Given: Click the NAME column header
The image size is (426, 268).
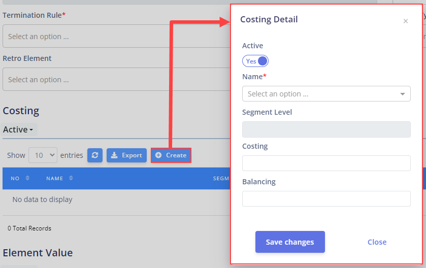Looking at the screenshot, I should point(55,178).
